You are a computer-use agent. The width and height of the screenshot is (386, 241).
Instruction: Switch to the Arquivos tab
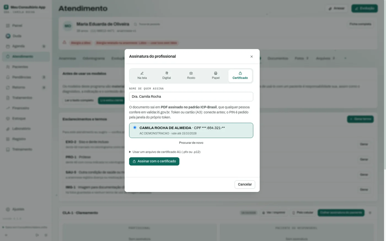[325, 58]
